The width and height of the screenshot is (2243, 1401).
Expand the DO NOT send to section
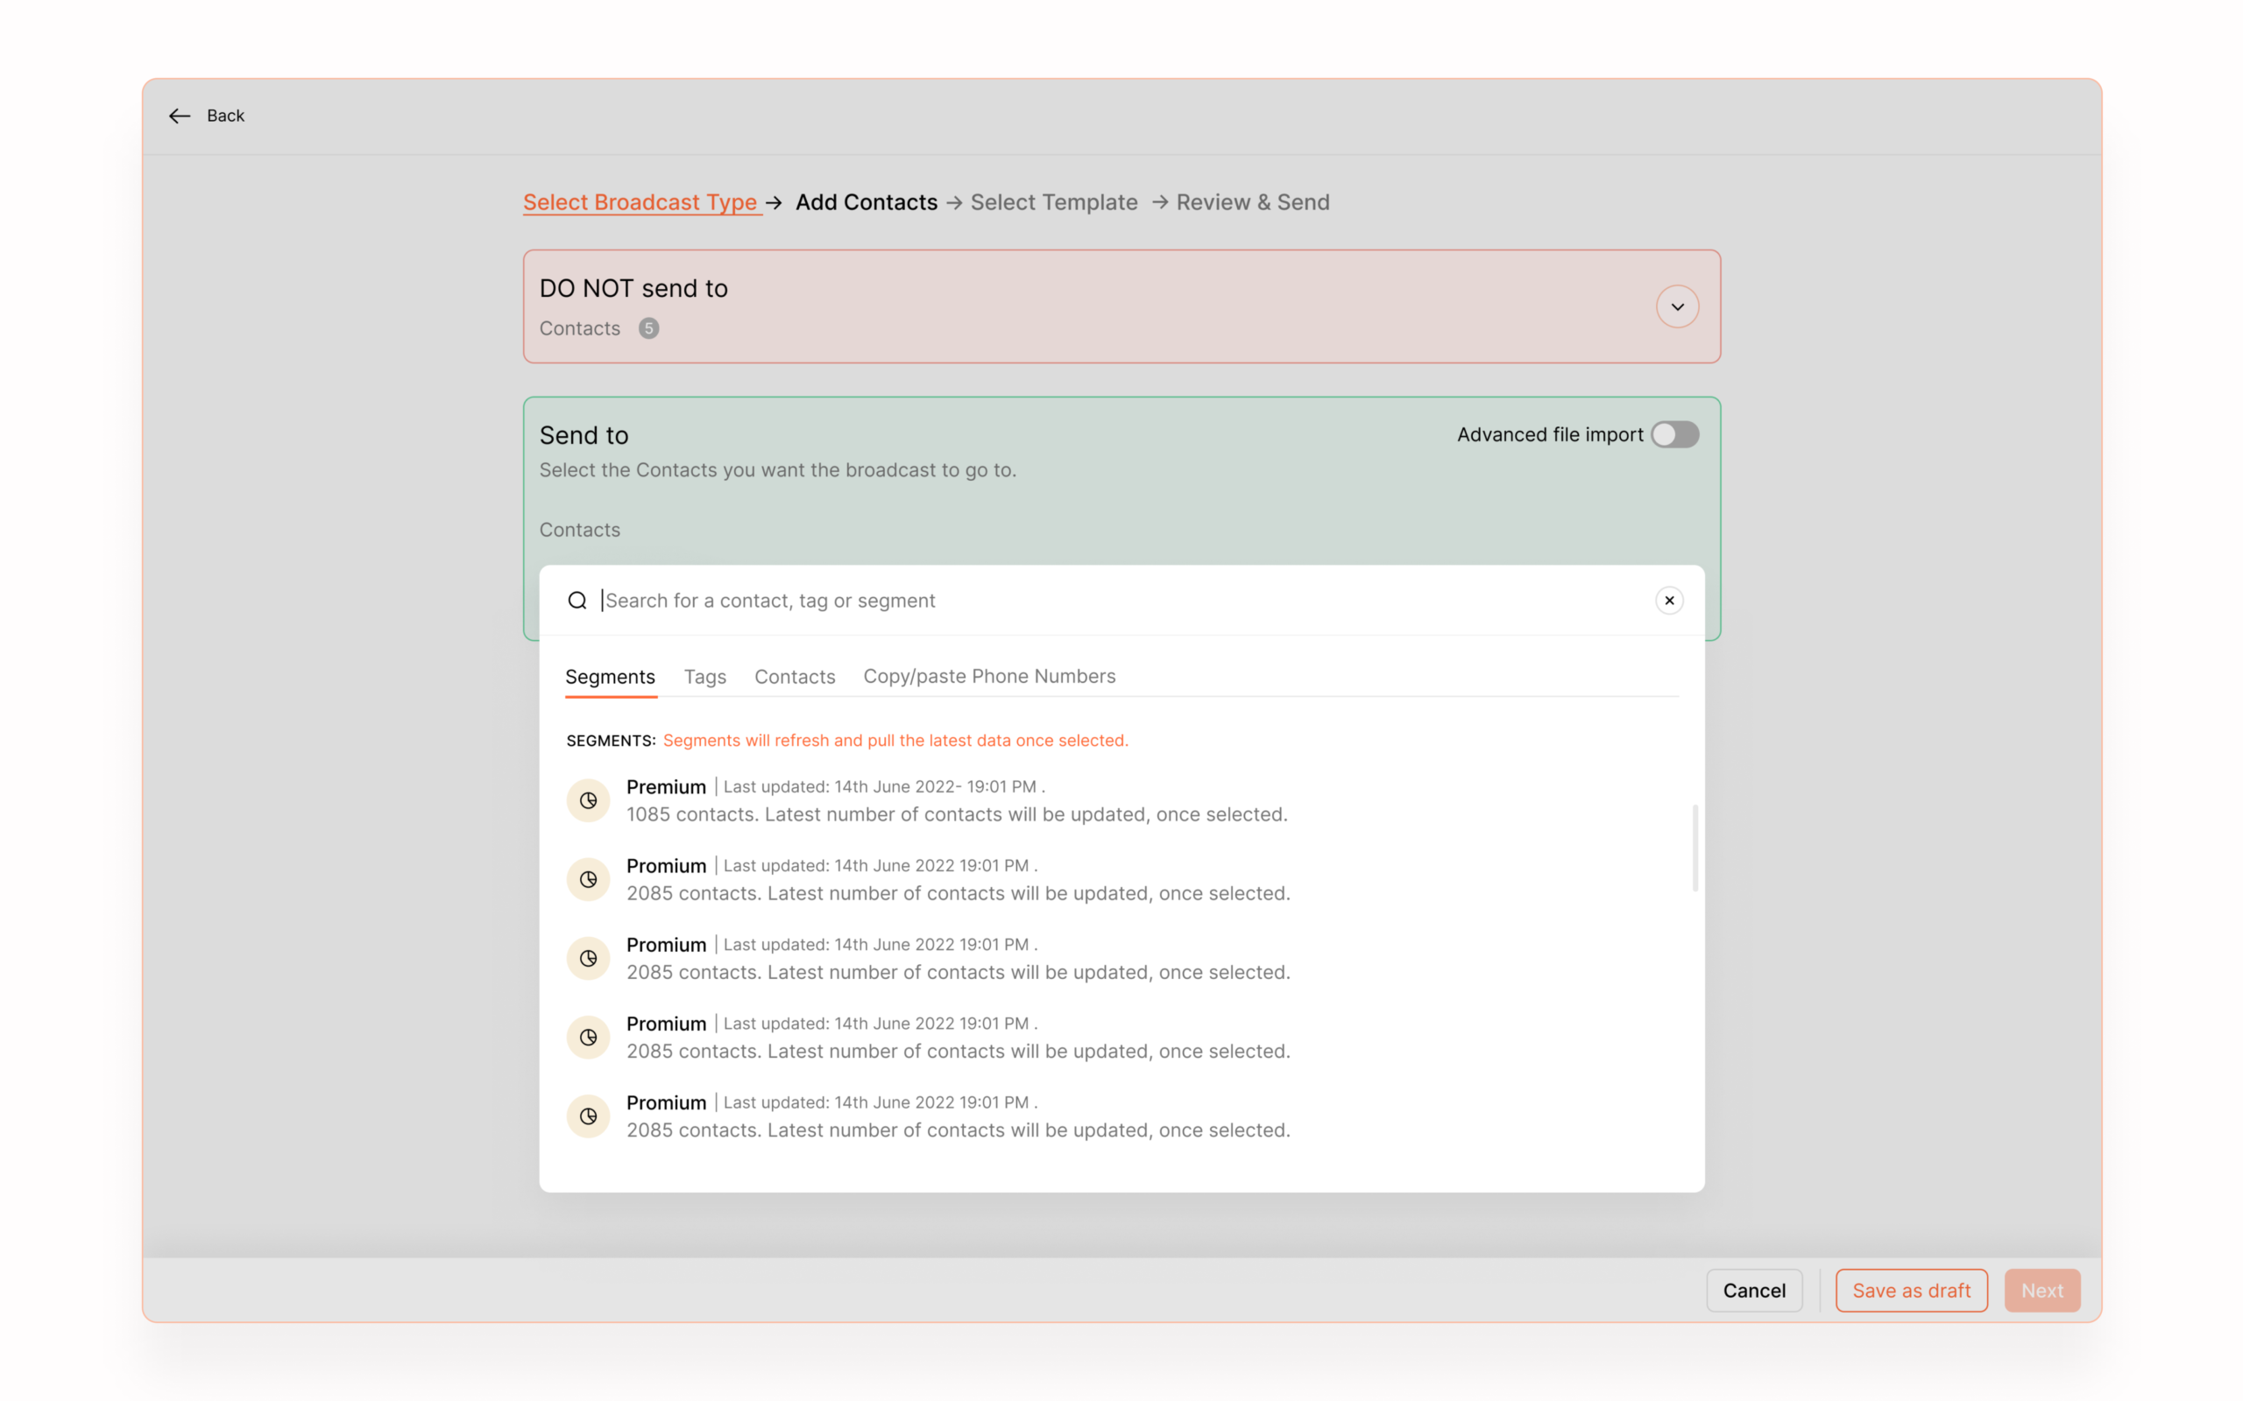1677,306
